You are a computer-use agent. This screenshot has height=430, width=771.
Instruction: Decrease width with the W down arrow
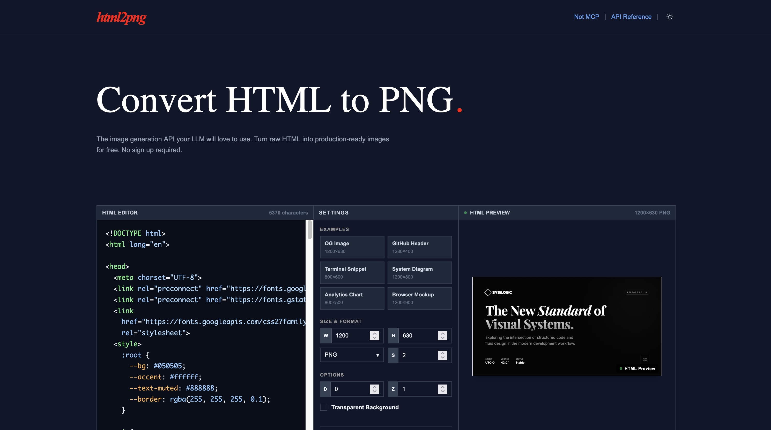pos(374,338)
